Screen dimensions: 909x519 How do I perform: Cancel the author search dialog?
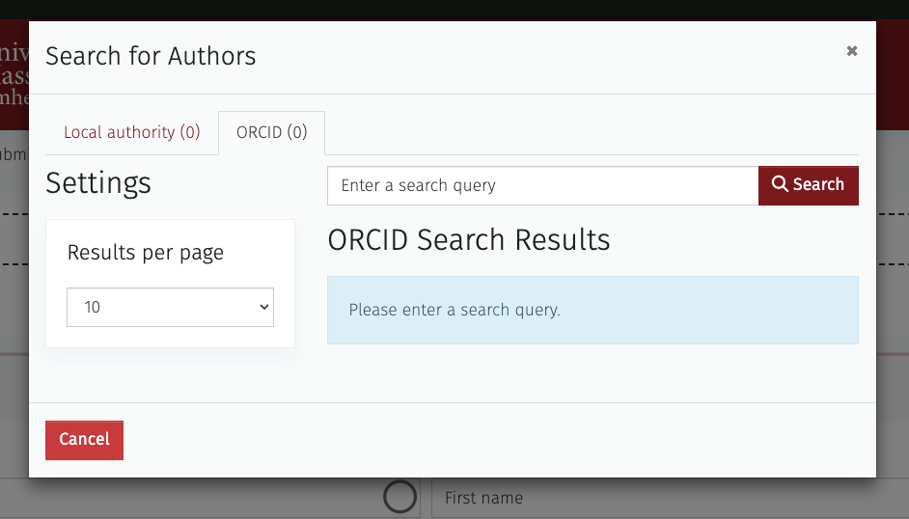pos(84,440)
